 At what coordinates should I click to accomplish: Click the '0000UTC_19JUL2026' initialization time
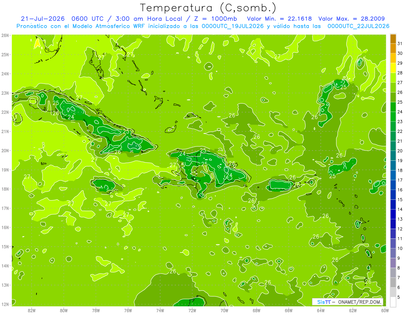(232, 26)
